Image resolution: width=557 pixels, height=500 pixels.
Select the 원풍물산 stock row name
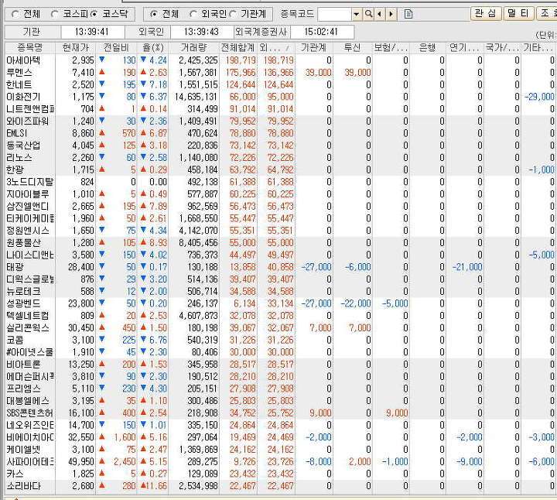[x=23, y=243]
